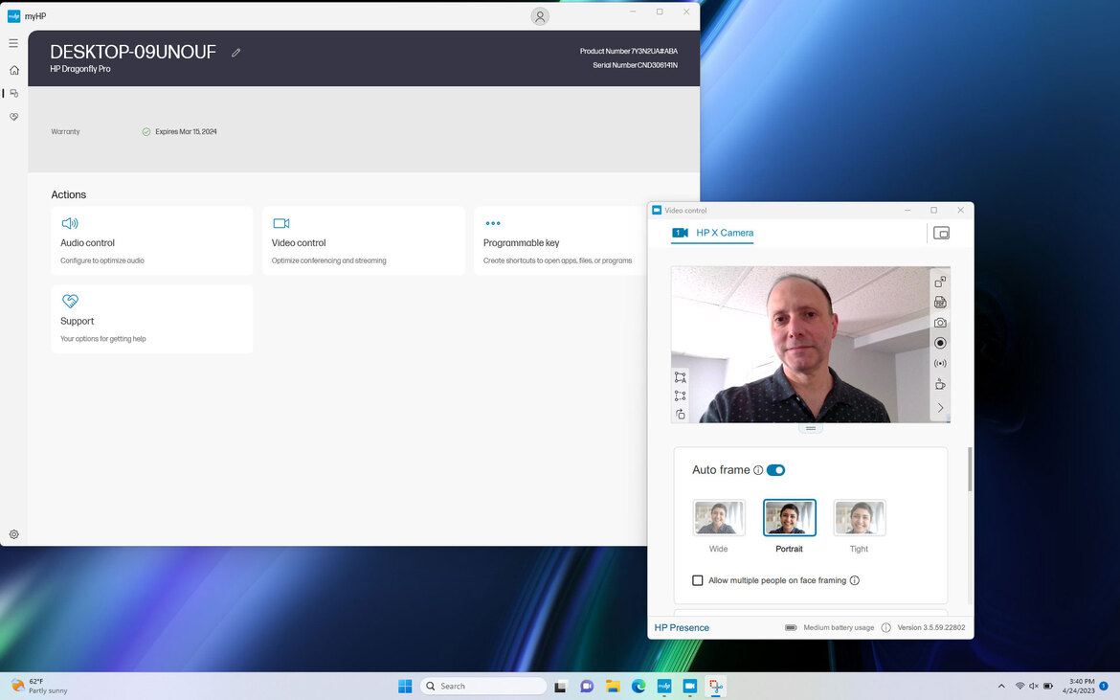Screen dimensions: 1120x700
Task: Select the devices icon in myHP sidebar
Action: 13,94
